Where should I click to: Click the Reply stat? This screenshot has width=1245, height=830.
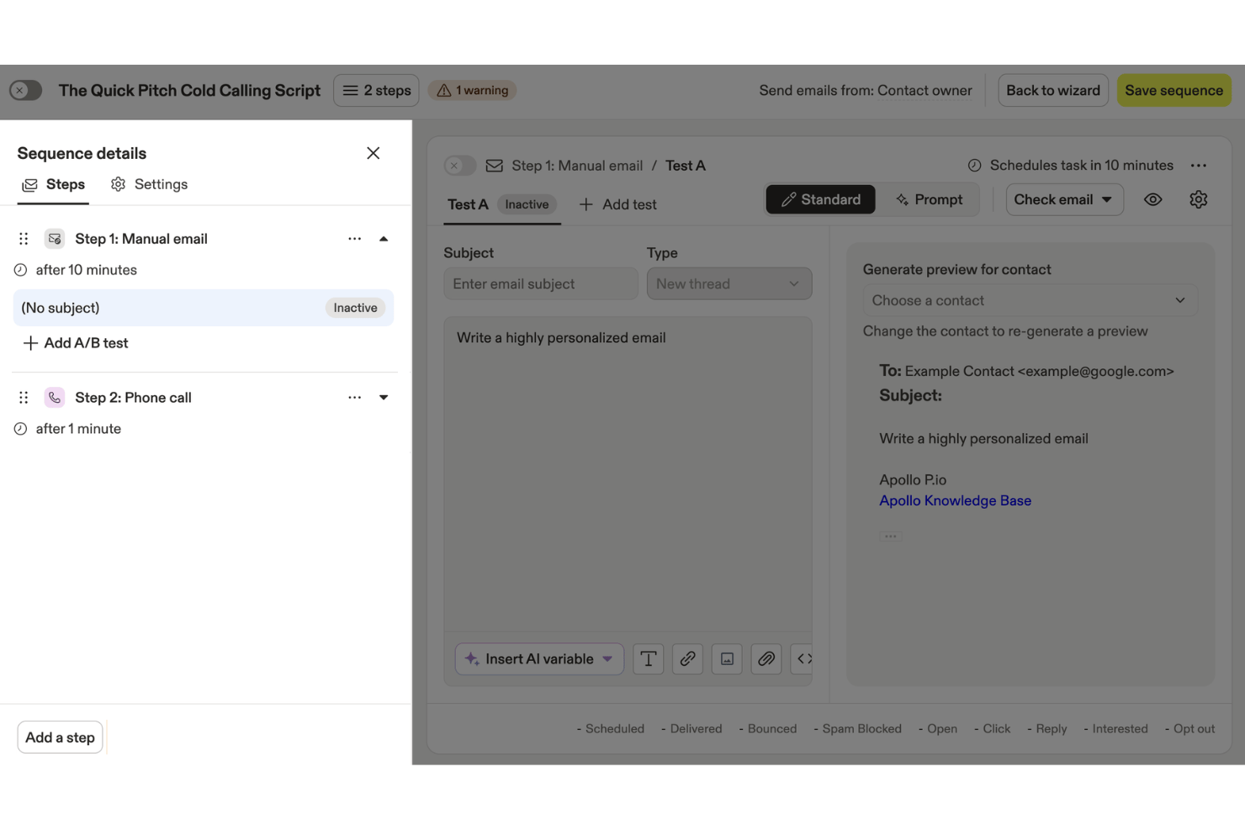(1047, 729)
